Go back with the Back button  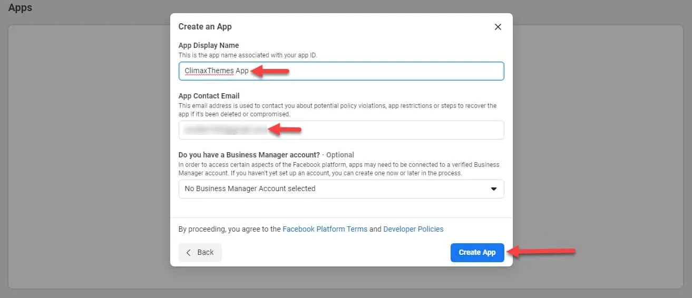[x=200, y=253]
